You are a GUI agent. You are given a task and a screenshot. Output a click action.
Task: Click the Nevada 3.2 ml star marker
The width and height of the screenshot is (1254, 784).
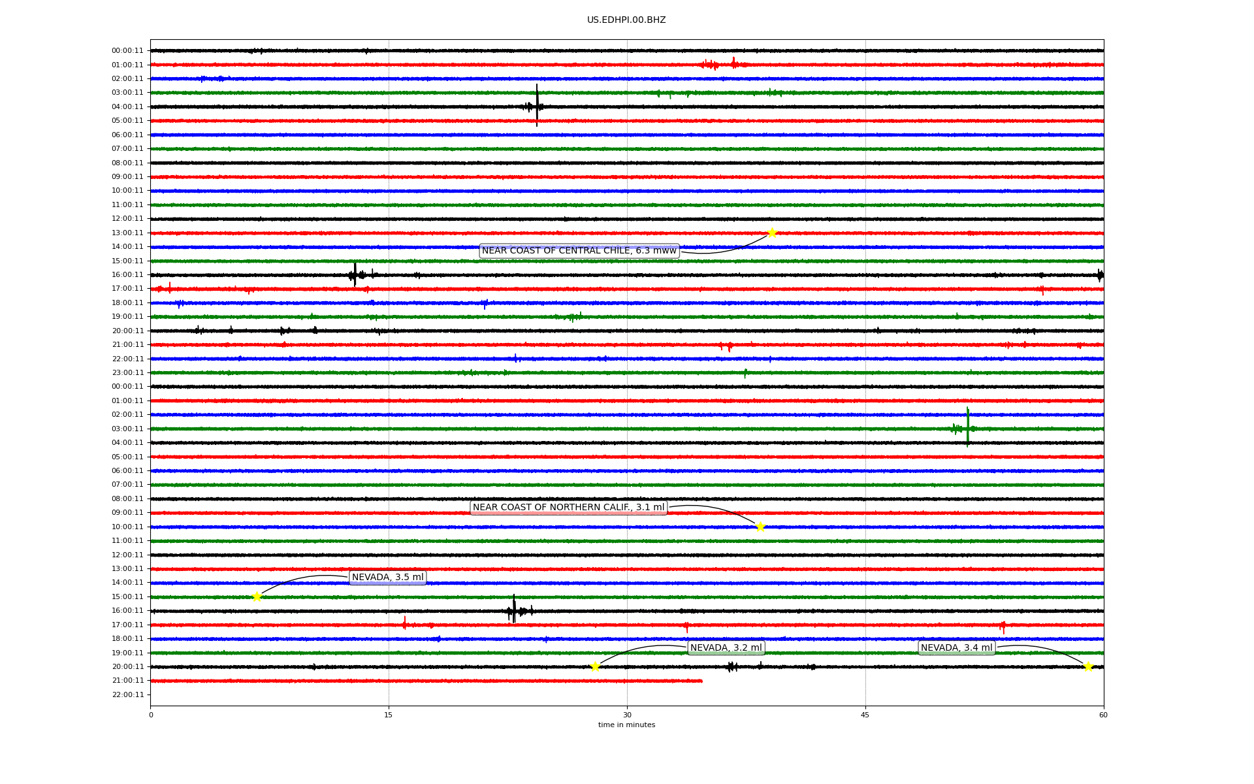point(595,666)
